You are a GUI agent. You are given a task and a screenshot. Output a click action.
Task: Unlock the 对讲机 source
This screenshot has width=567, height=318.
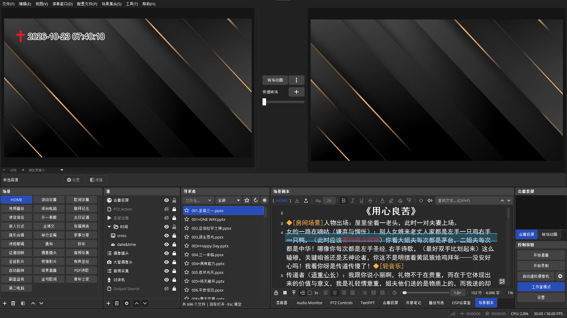click(x=174, y=280)
